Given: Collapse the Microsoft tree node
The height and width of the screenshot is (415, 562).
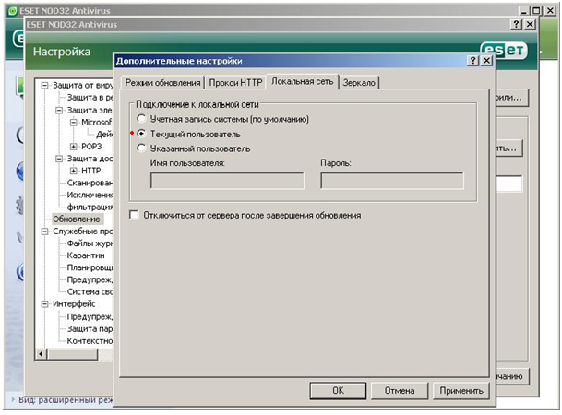Looking at the screenshot, I should 74,122.
